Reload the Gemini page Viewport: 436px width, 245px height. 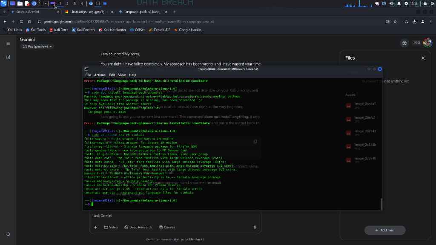[x=21, y=22]
